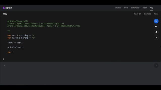The width and height of the screenshot is (161, 90).
Task: Share the code snippet
Action: pyautogui.click(x=156, y=32)
